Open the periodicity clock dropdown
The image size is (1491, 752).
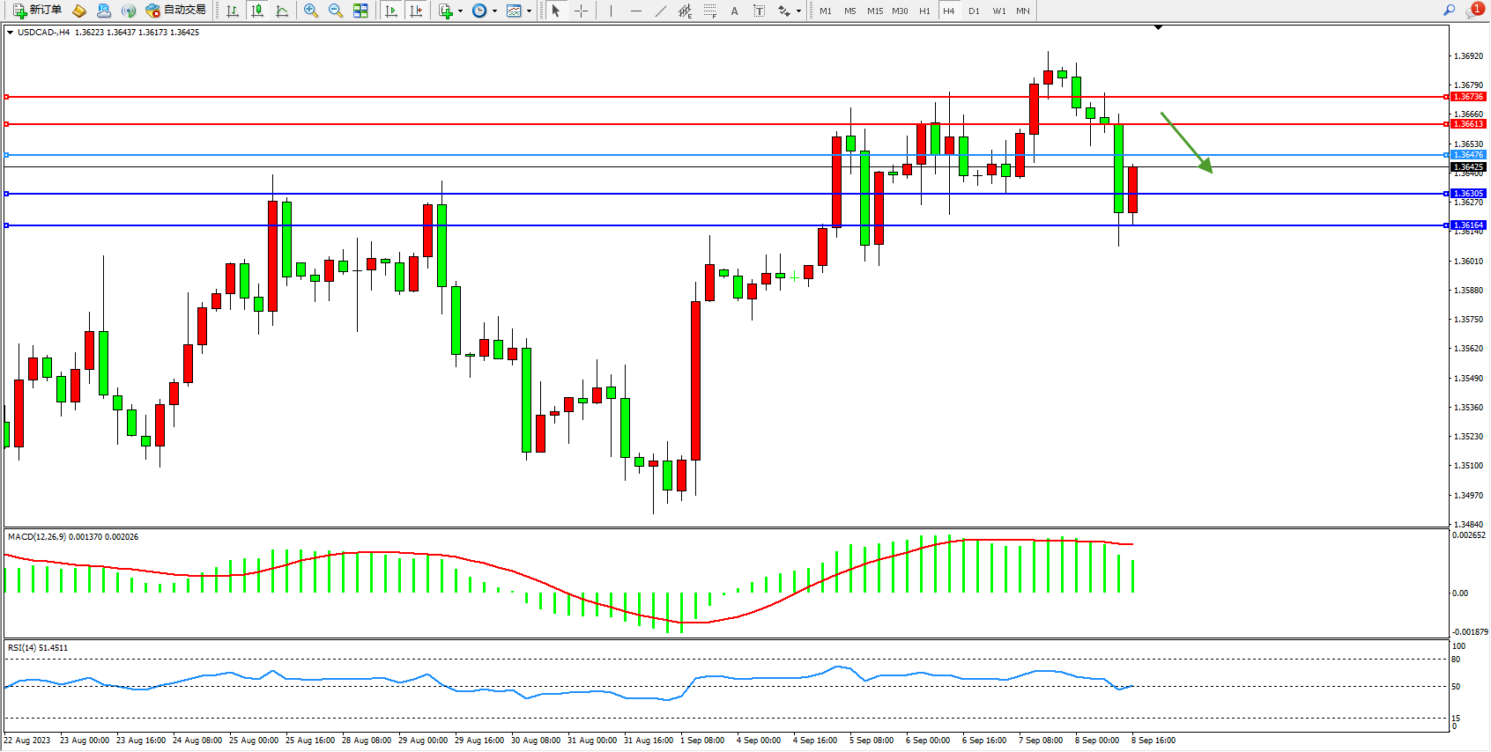click(x=494, y=11)
